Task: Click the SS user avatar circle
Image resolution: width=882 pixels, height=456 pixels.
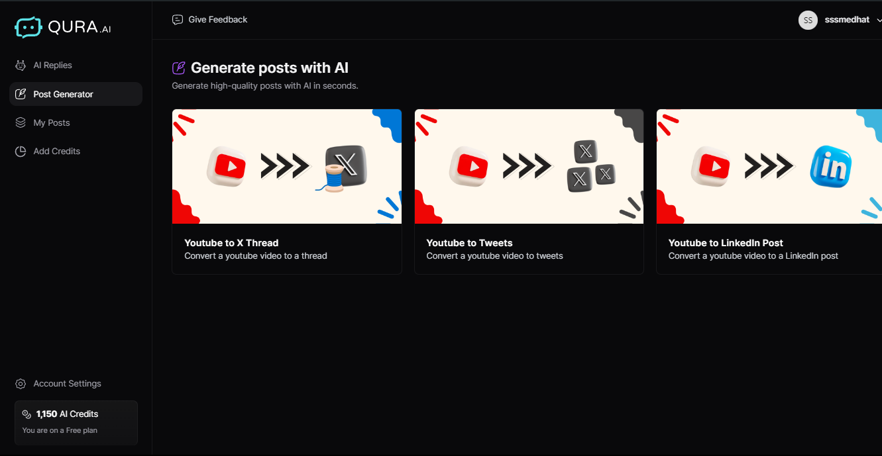Action: (808, 21)
